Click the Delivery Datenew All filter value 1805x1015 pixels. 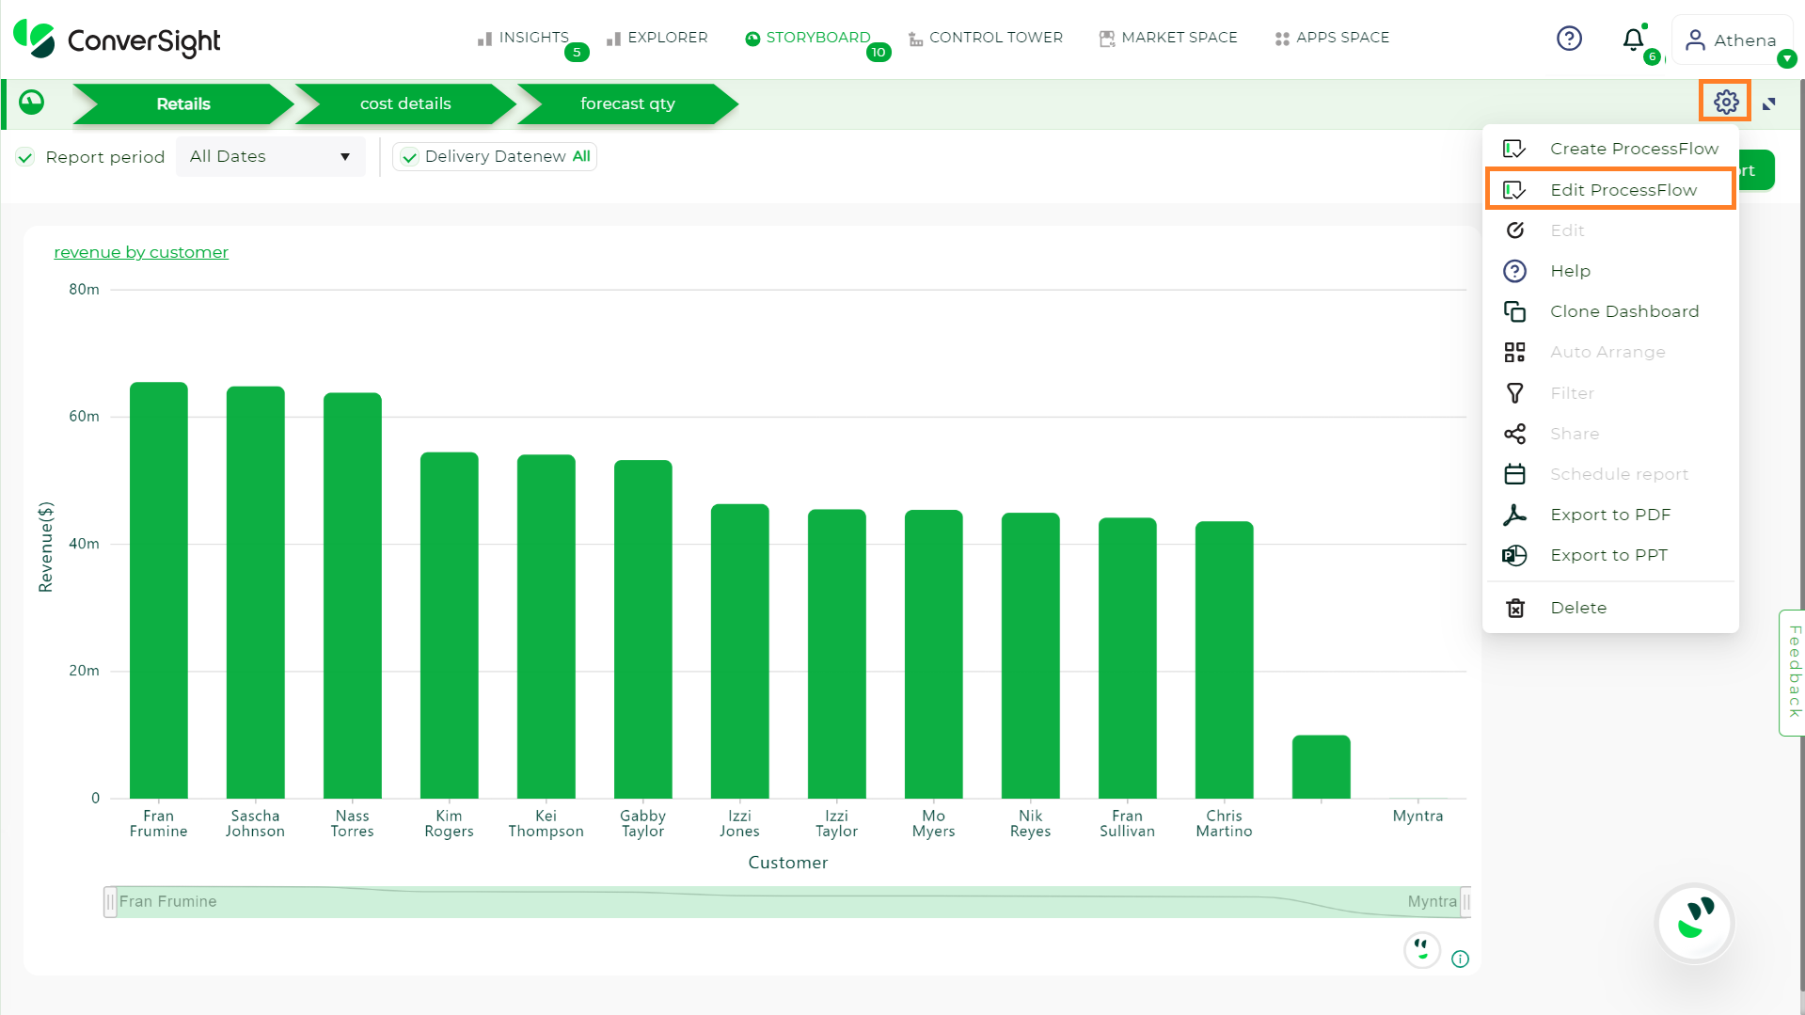[581, 156]
